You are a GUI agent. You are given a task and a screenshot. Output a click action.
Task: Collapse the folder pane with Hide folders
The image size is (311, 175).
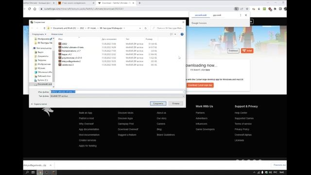(x=39, y=104)
